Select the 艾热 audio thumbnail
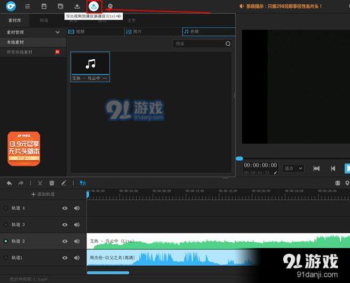 (x=90, y=67)
